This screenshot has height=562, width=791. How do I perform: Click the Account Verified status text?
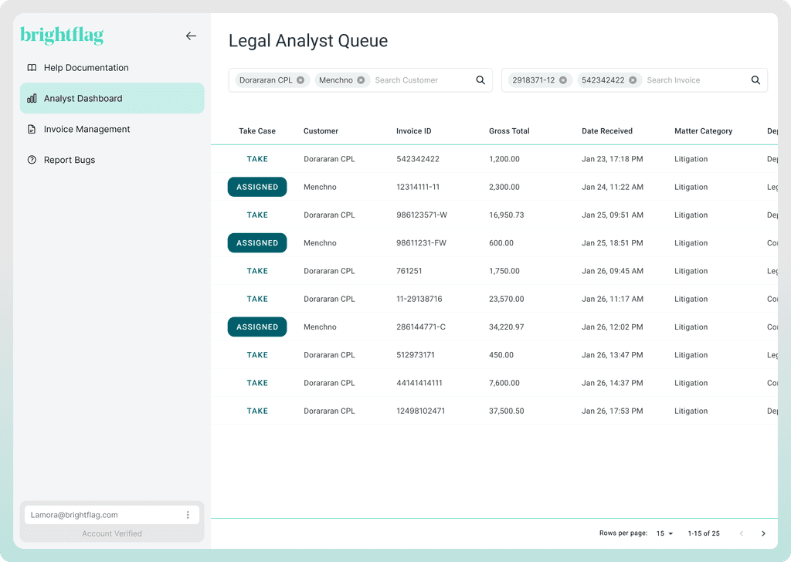[112, 533]
